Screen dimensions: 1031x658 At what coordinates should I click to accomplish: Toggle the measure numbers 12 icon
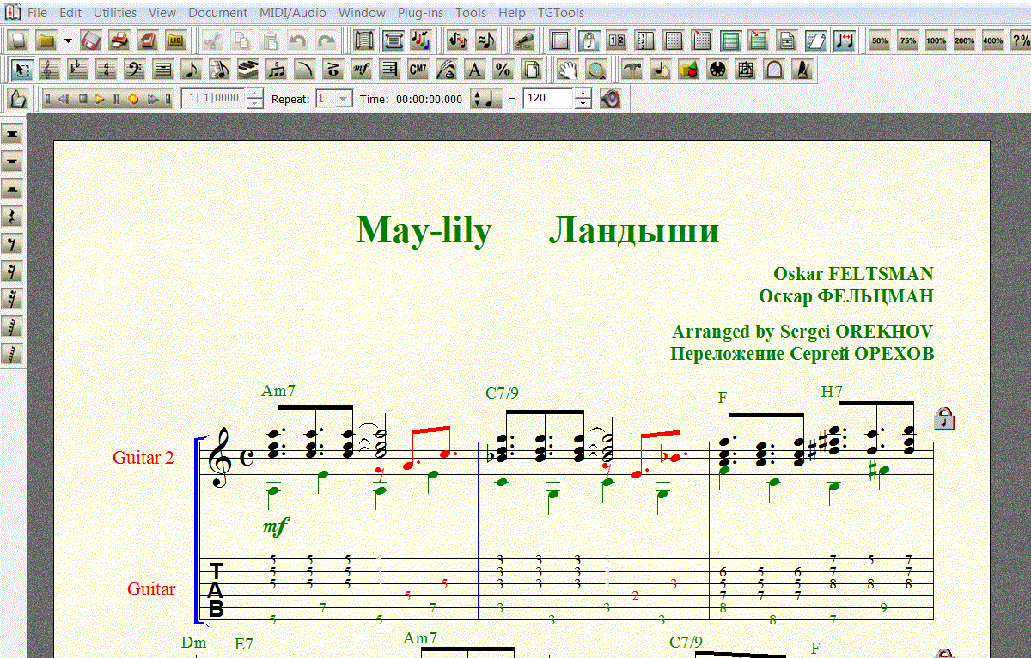click(x=617, y=40)
